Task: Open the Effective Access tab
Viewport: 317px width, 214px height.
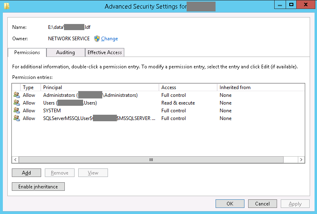Action: pos(105,52)
